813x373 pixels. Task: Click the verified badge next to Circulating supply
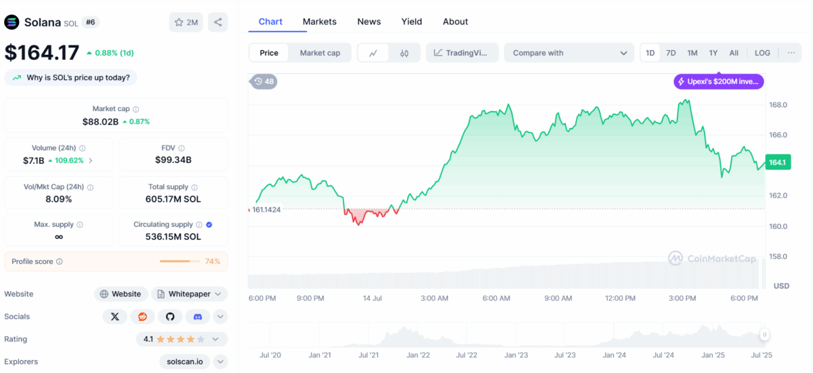click(209, 225)
